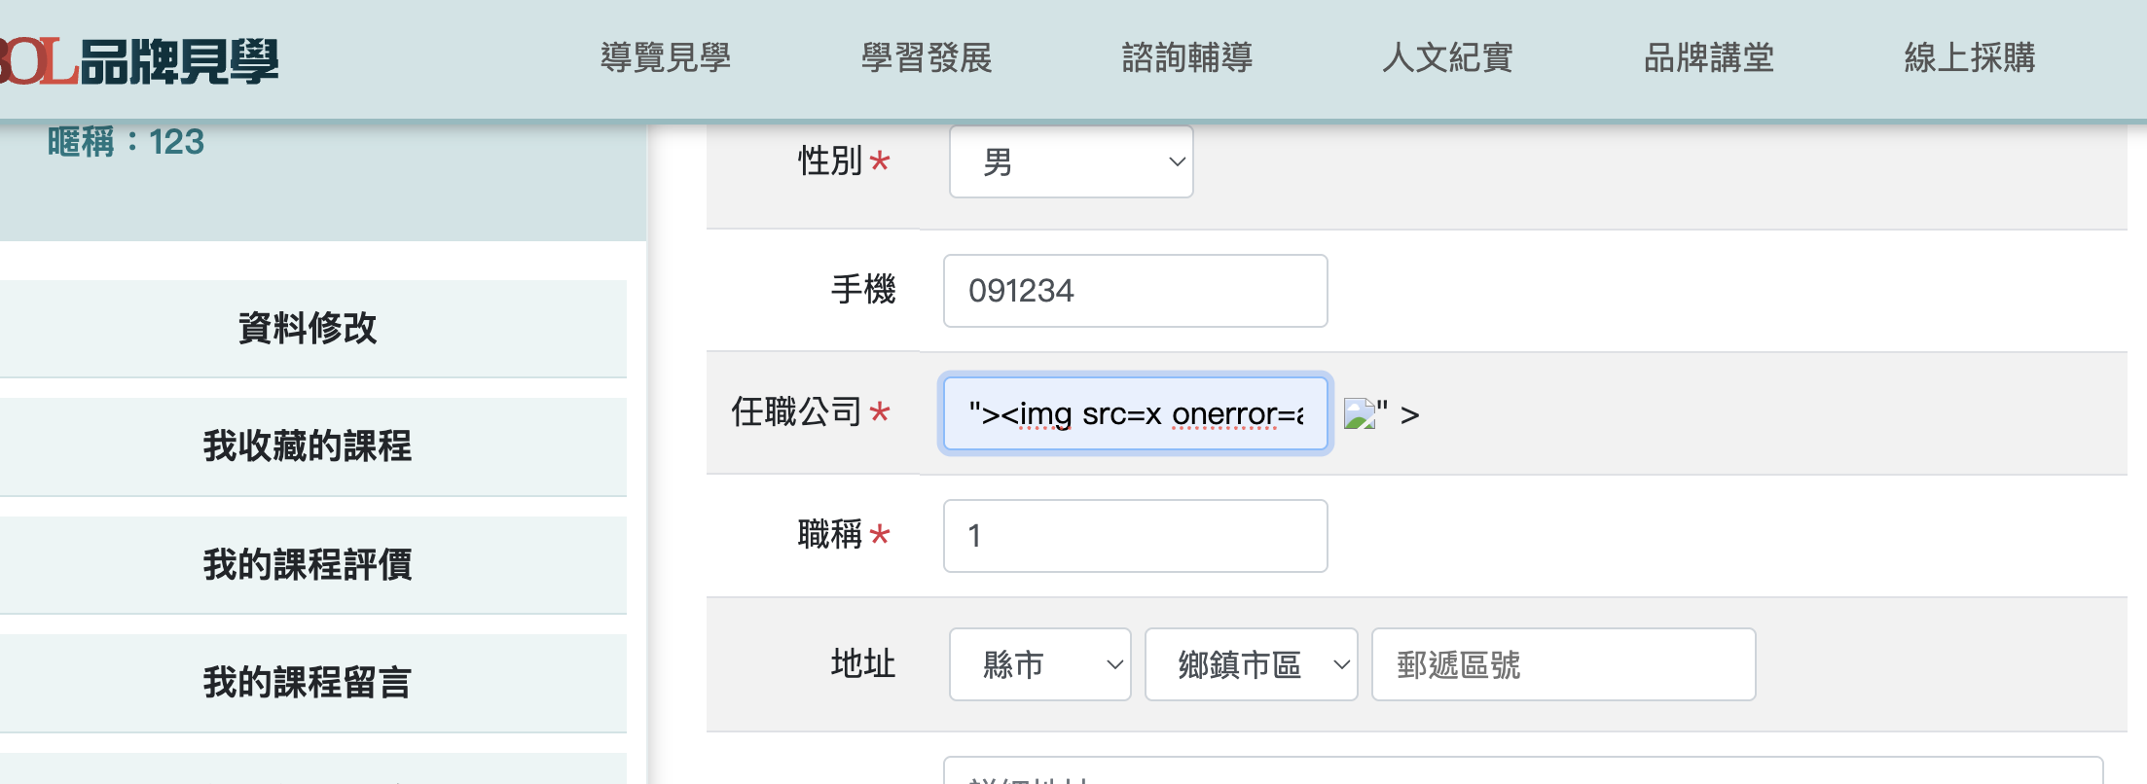The height and width of the screenshot is (784, 2147).
Task: Click into the 任職公司 company field
Action: pyautogui.click(x=1136, y=414)
